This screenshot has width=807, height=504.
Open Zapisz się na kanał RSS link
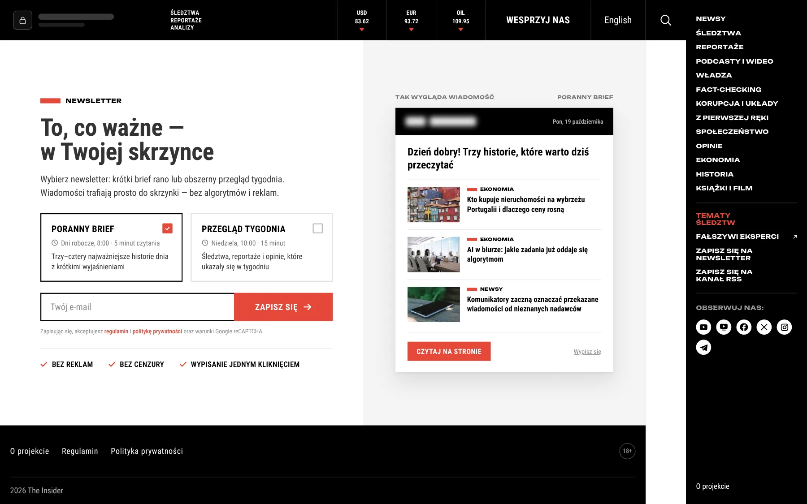[x=724, y=276]
